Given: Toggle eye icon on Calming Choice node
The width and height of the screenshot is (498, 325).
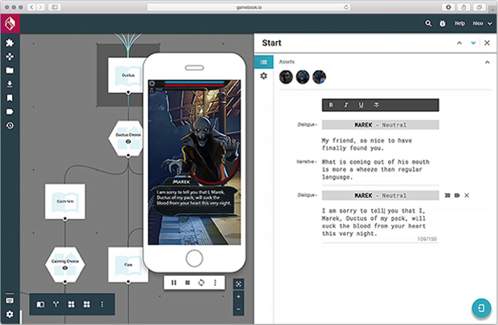Looking at the screenshot, I should (65, 268).
